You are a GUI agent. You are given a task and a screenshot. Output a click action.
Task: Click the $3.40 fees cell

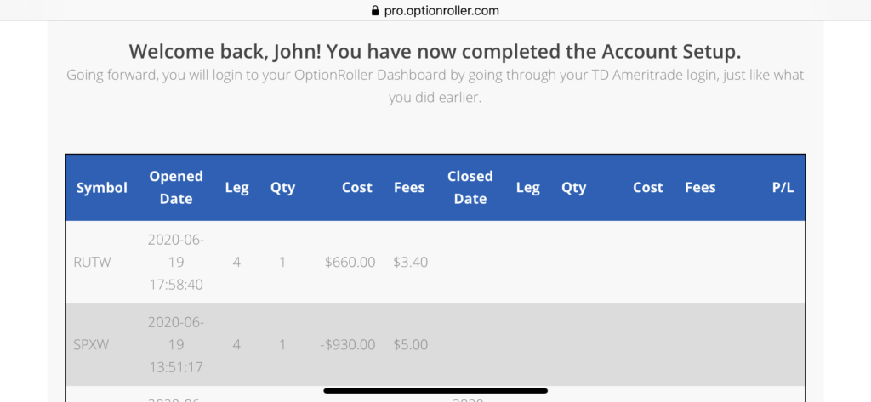(x=411, y=262)
